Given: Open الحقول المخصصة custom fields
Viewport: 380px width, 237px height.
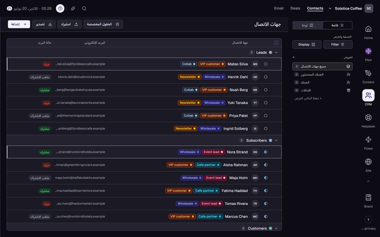Looking at the screenshot, I should tap(103, 24).
